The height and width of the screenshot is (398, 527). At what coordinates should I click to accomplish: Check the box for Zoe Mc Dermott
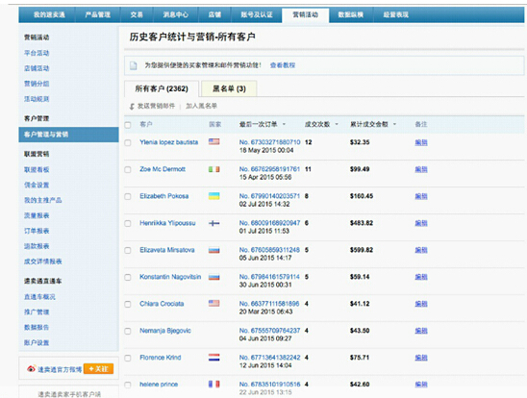point(128,169)
